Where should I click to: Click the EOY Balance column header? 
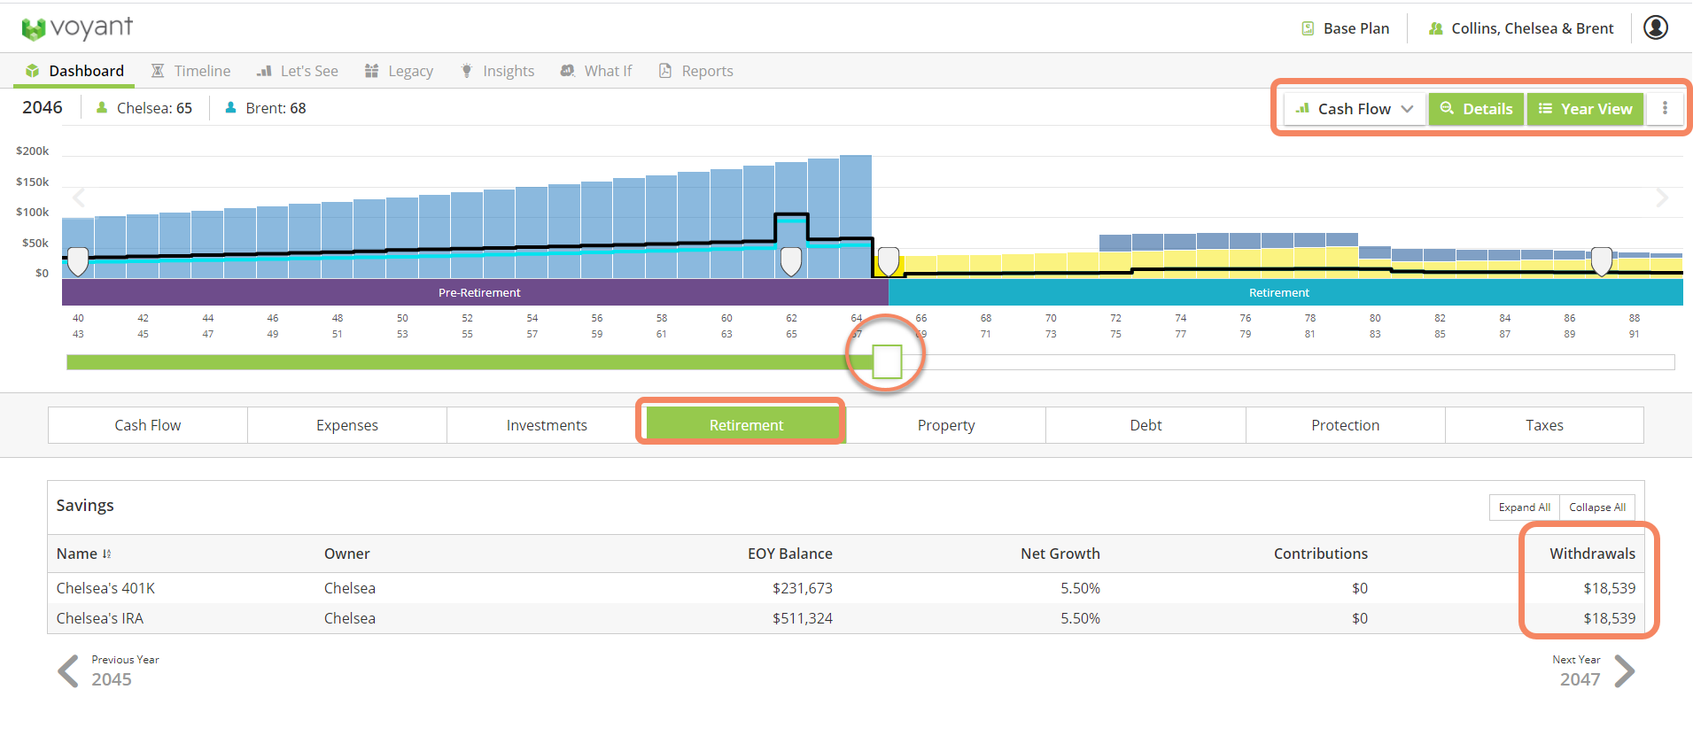click(790, 554)
